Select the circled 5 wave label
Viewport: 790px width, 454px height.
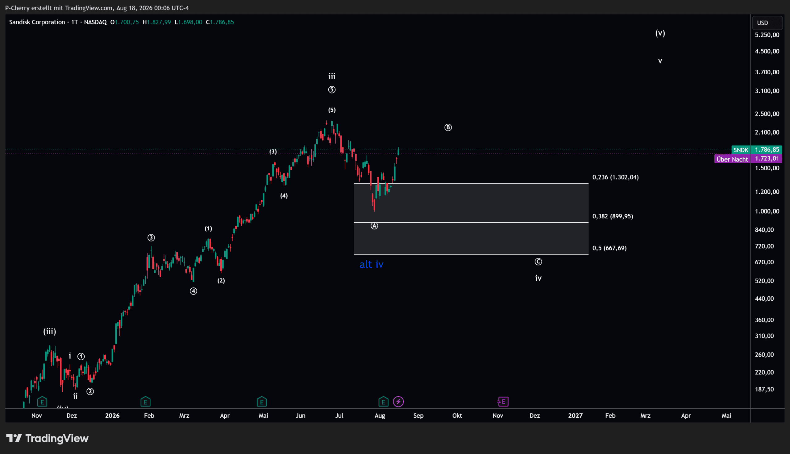point(332,90)
